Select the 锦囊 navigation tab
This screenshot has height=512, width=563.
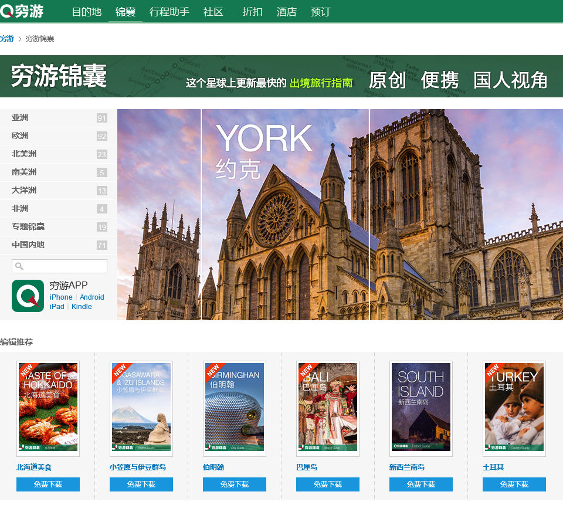(126, 12)
